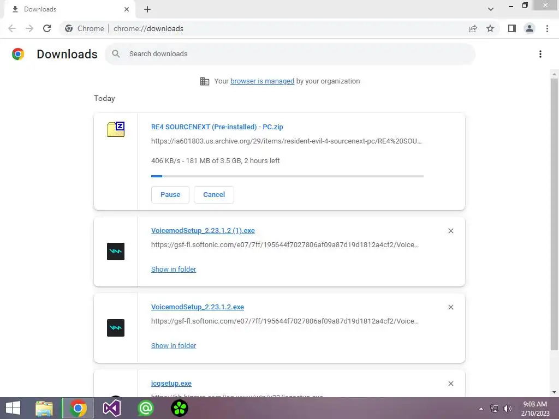This screenshot has width=559, height=419.
Task: Remove VoicemodSetup_2.23.1.2.exe from list
Action: [450, 307]
